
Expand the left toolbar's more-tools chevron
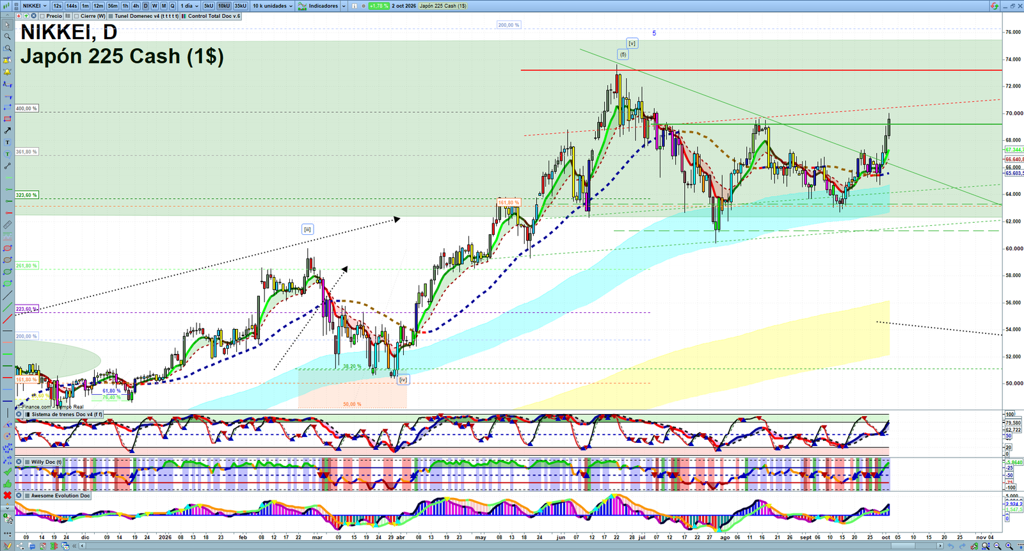coord(8,507)
